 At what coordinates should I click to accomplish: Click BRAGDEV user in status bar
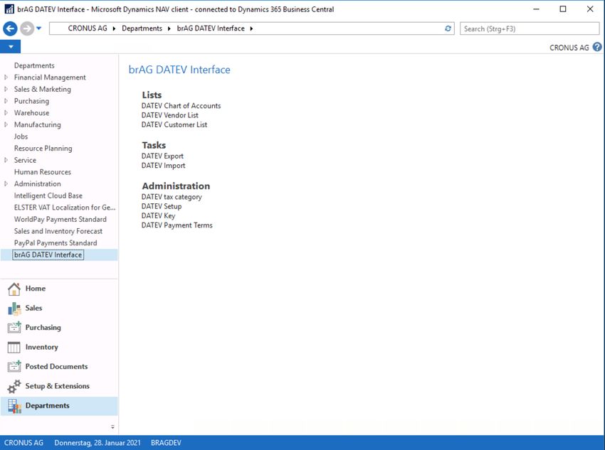(166, 443)
